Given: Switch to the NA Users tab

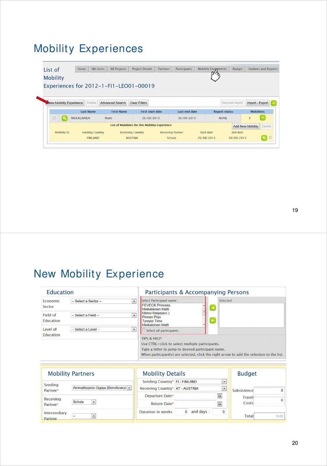Looking at the screenshot, I should point(98,69).
